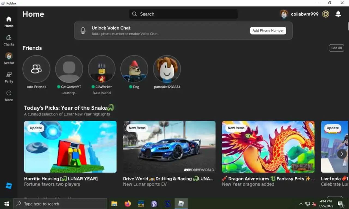
Task: Open Charts from the sidebar
Action: 9,41
